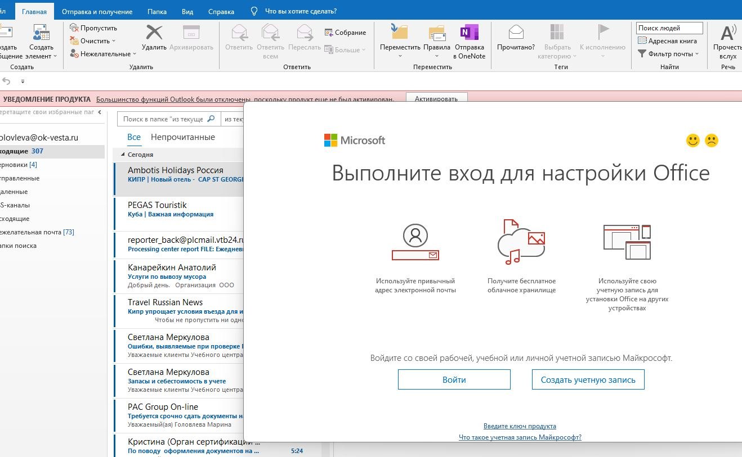Image resolution: width=742 pixels, height=457 pixels.
Task: Open the Follow up flag dropdown
Action: point(602,41)
